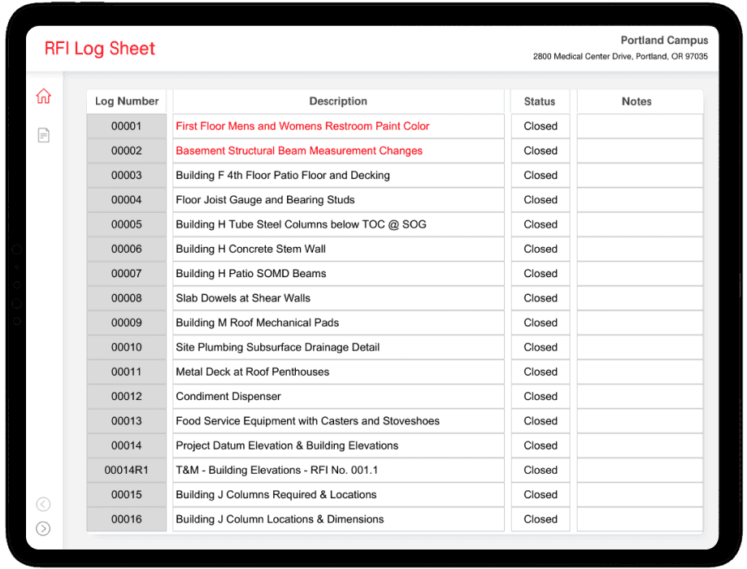747x569 pixels.
Task: Go to next page with right arrow
Action: click(44, 528)
